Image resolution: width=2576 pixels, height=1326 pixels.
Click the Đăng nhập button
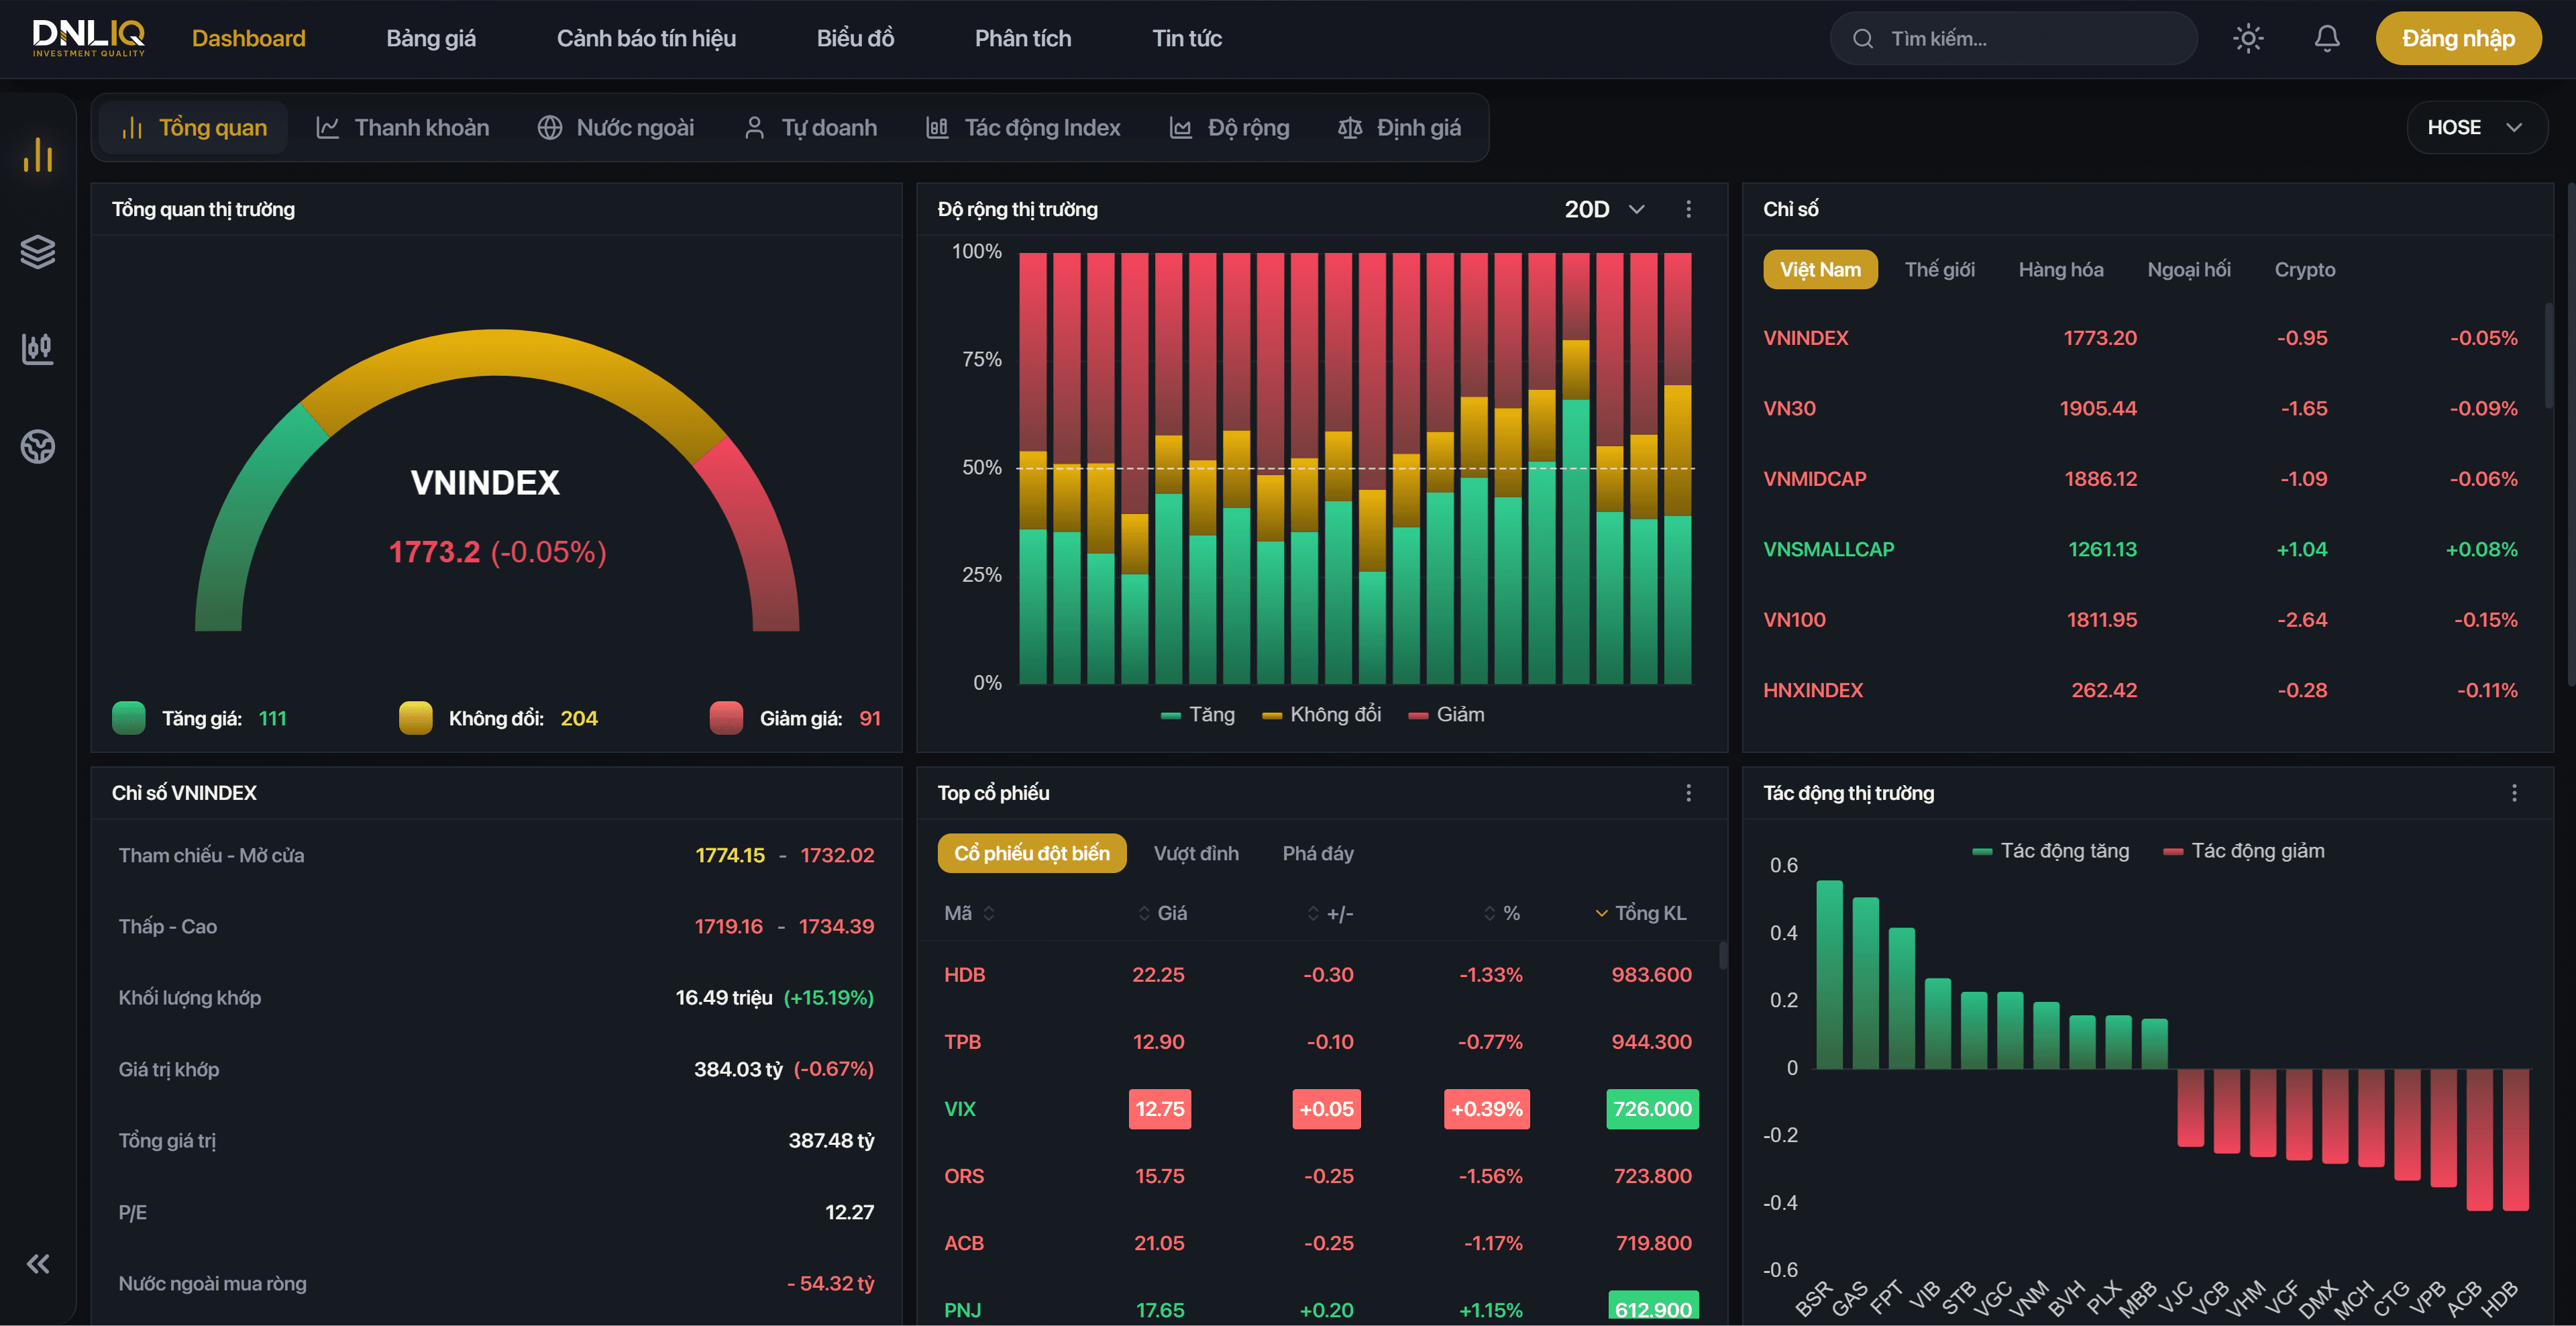[2458, 39]
